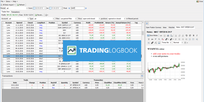Open the from date calendar dropdown

45,8
